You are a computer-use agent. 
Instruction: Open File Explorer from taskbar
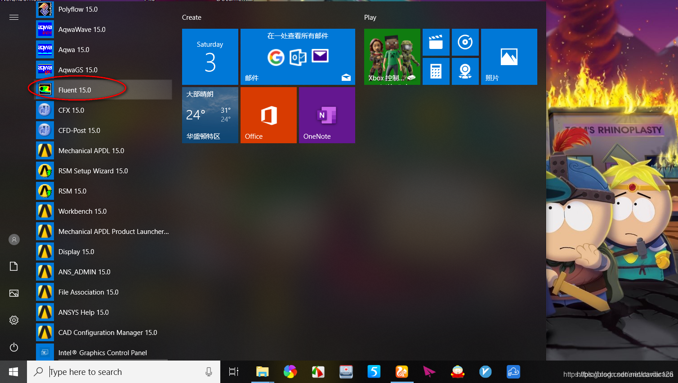pyautogui.click(x=263, y=372)
